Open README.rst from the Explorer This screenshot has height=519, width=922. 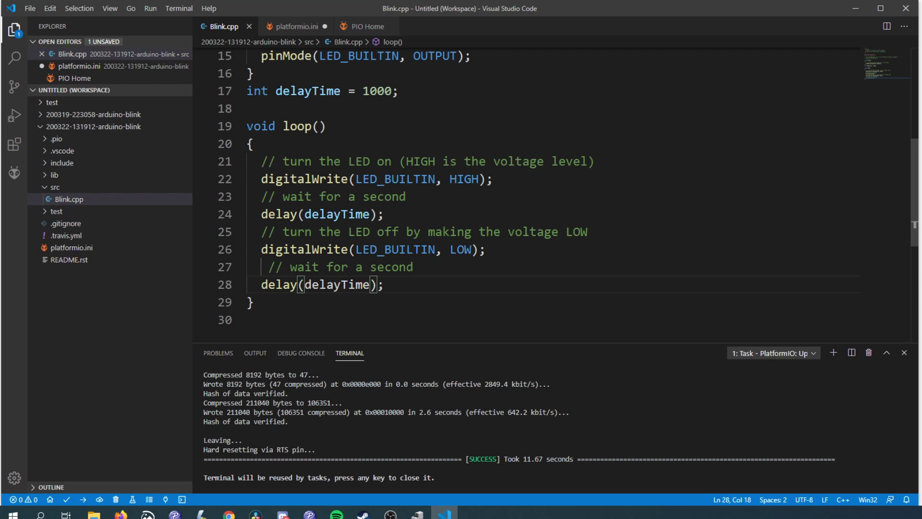69,259
